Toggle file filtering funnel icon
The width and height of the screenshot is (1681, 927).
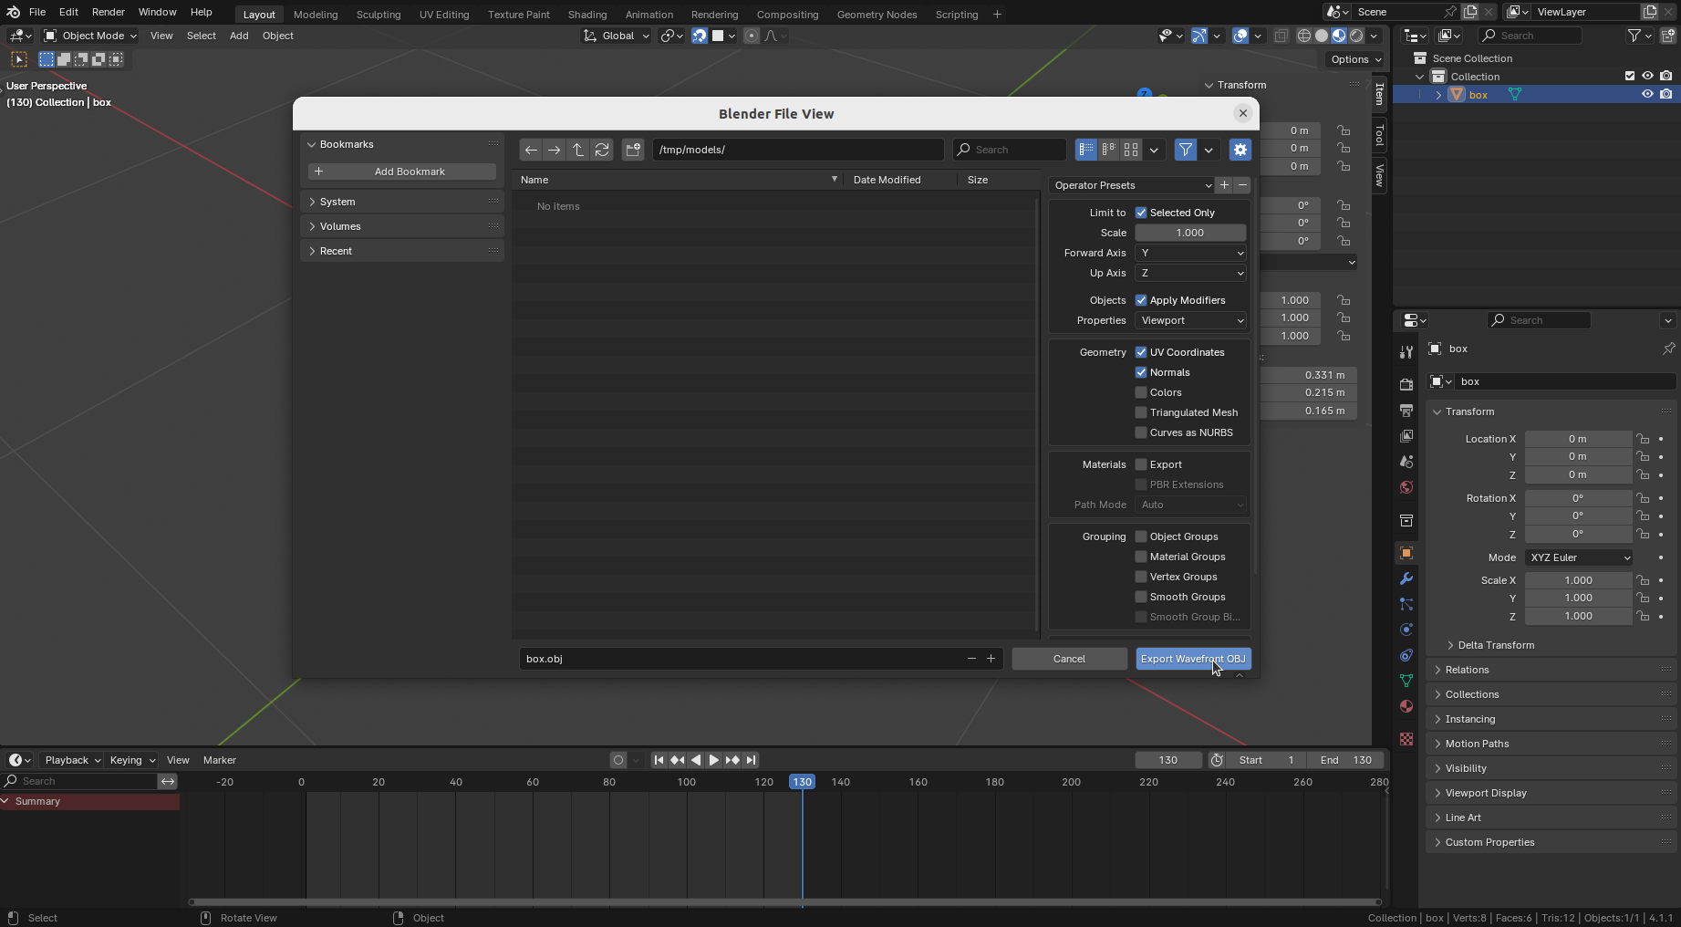pyautogui.click(x=1185, y=150)
